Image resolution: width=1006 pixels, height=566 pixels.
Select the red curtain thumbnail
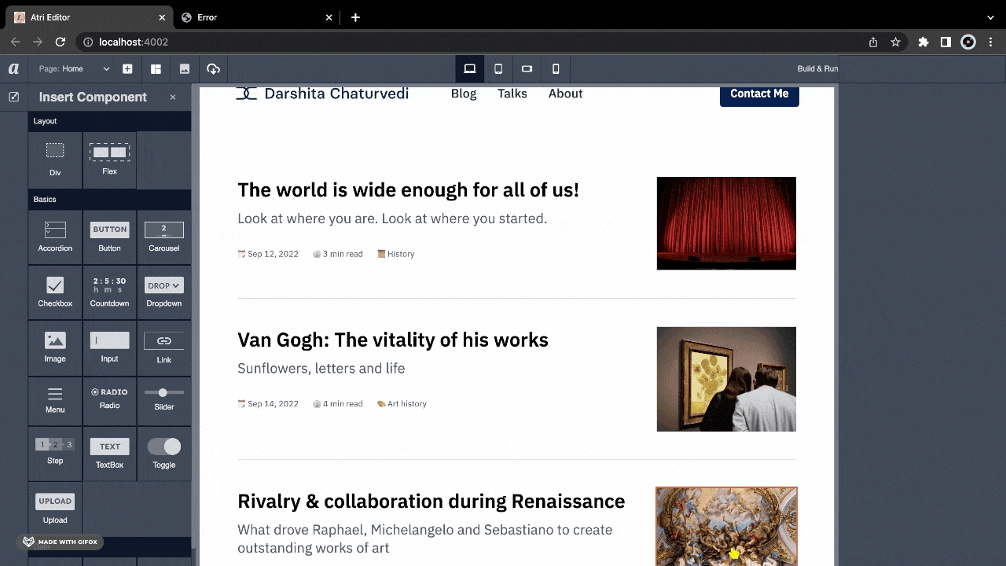(x=726, y=223)
